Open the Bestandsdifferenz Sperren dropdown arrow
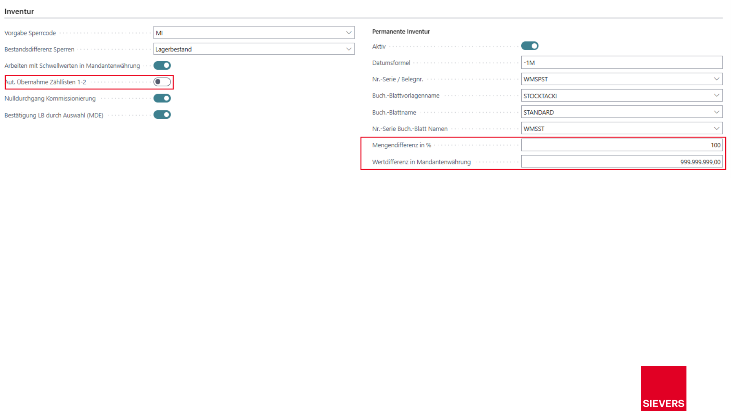 (x=349, y=49)
